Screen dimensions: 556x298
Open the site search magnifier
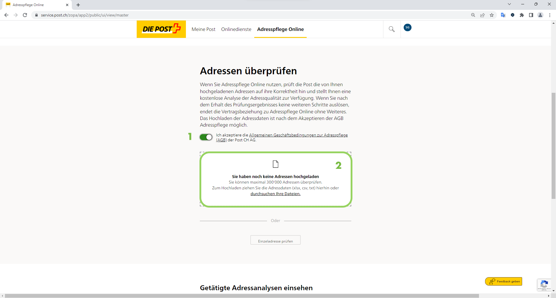(392, 29)
